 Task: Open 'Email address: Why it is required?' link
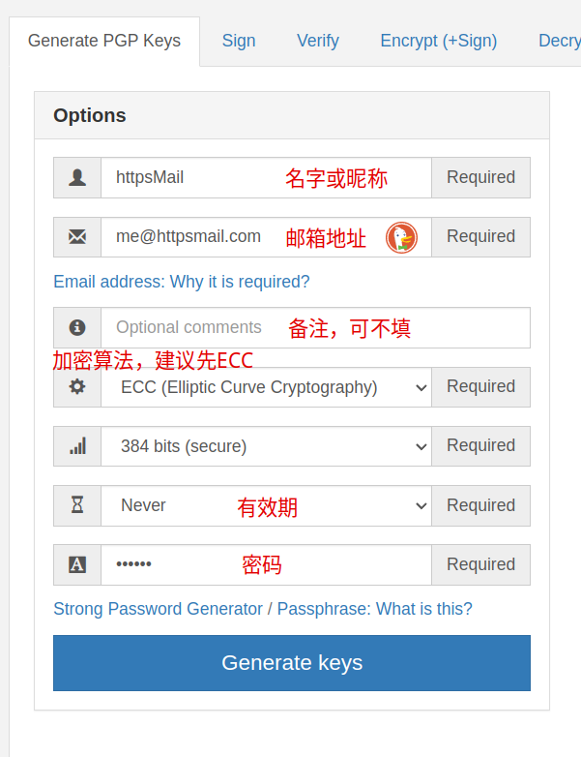tap(182, 282)
